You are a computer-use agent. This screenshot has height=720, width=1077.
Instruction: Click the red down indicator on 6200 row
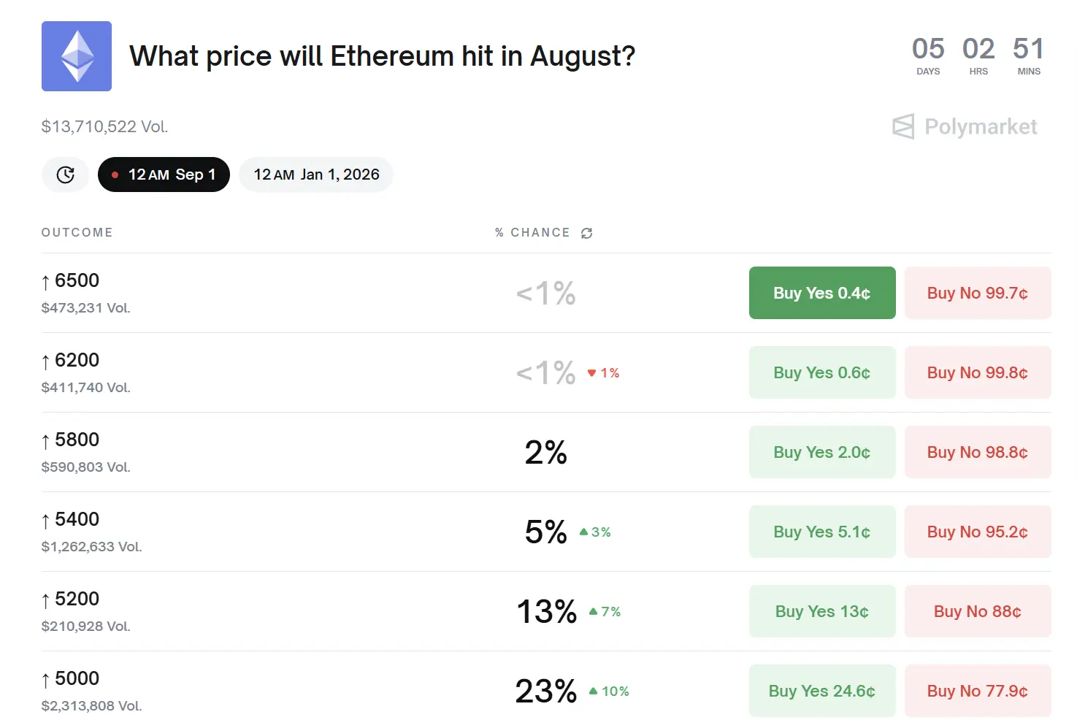[x=603, y=373]
